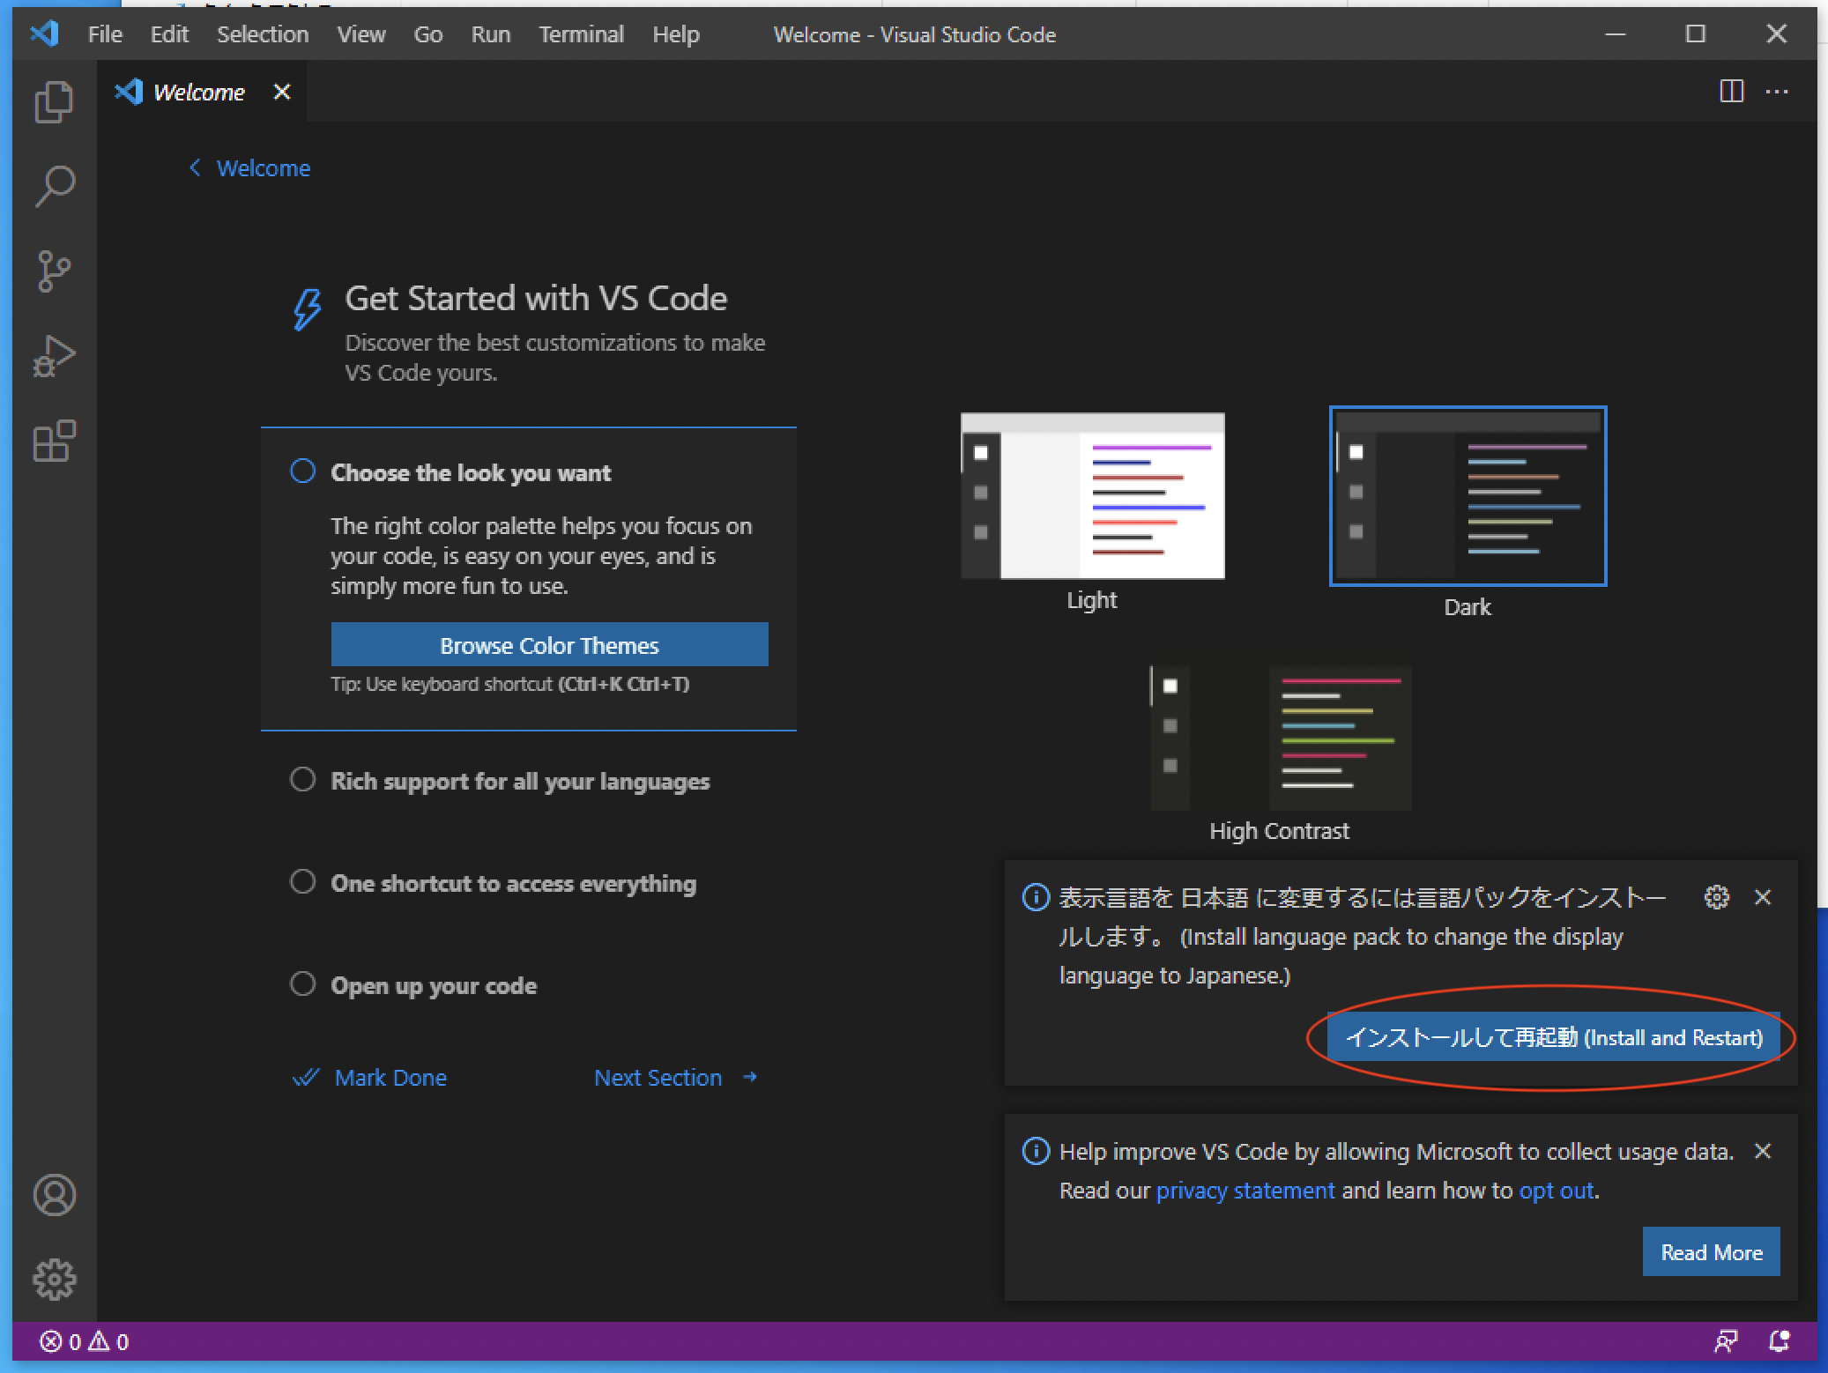Open the Explorer view in the activity bar

54,101
